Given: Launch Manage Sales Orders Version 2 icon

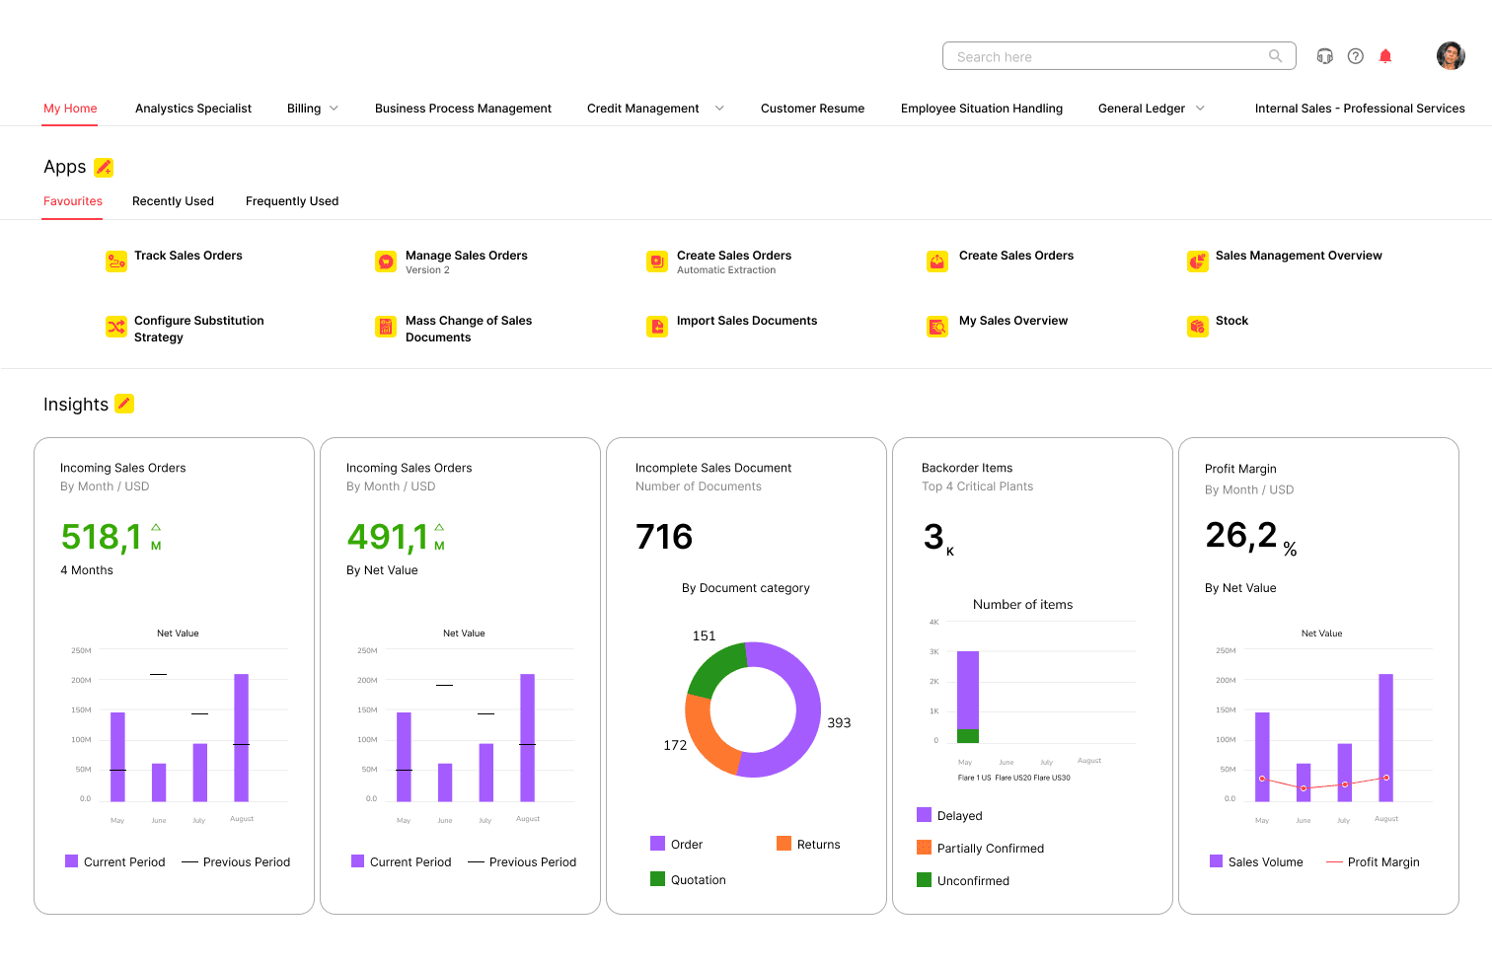Looking at the screenshot, I should [x=385, y=261].
